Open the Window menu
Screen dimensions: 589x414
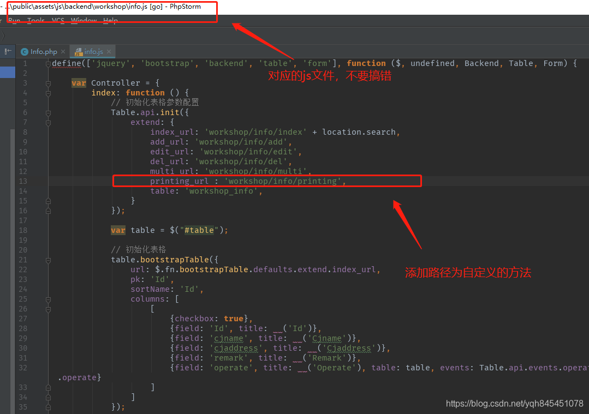[x=84, y=21]
